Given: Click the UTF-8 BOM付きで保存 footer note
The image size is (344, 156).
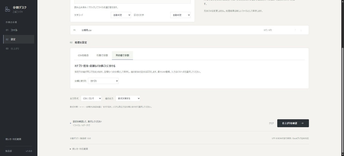Looking at the screenshot, I should click(290, 139).
